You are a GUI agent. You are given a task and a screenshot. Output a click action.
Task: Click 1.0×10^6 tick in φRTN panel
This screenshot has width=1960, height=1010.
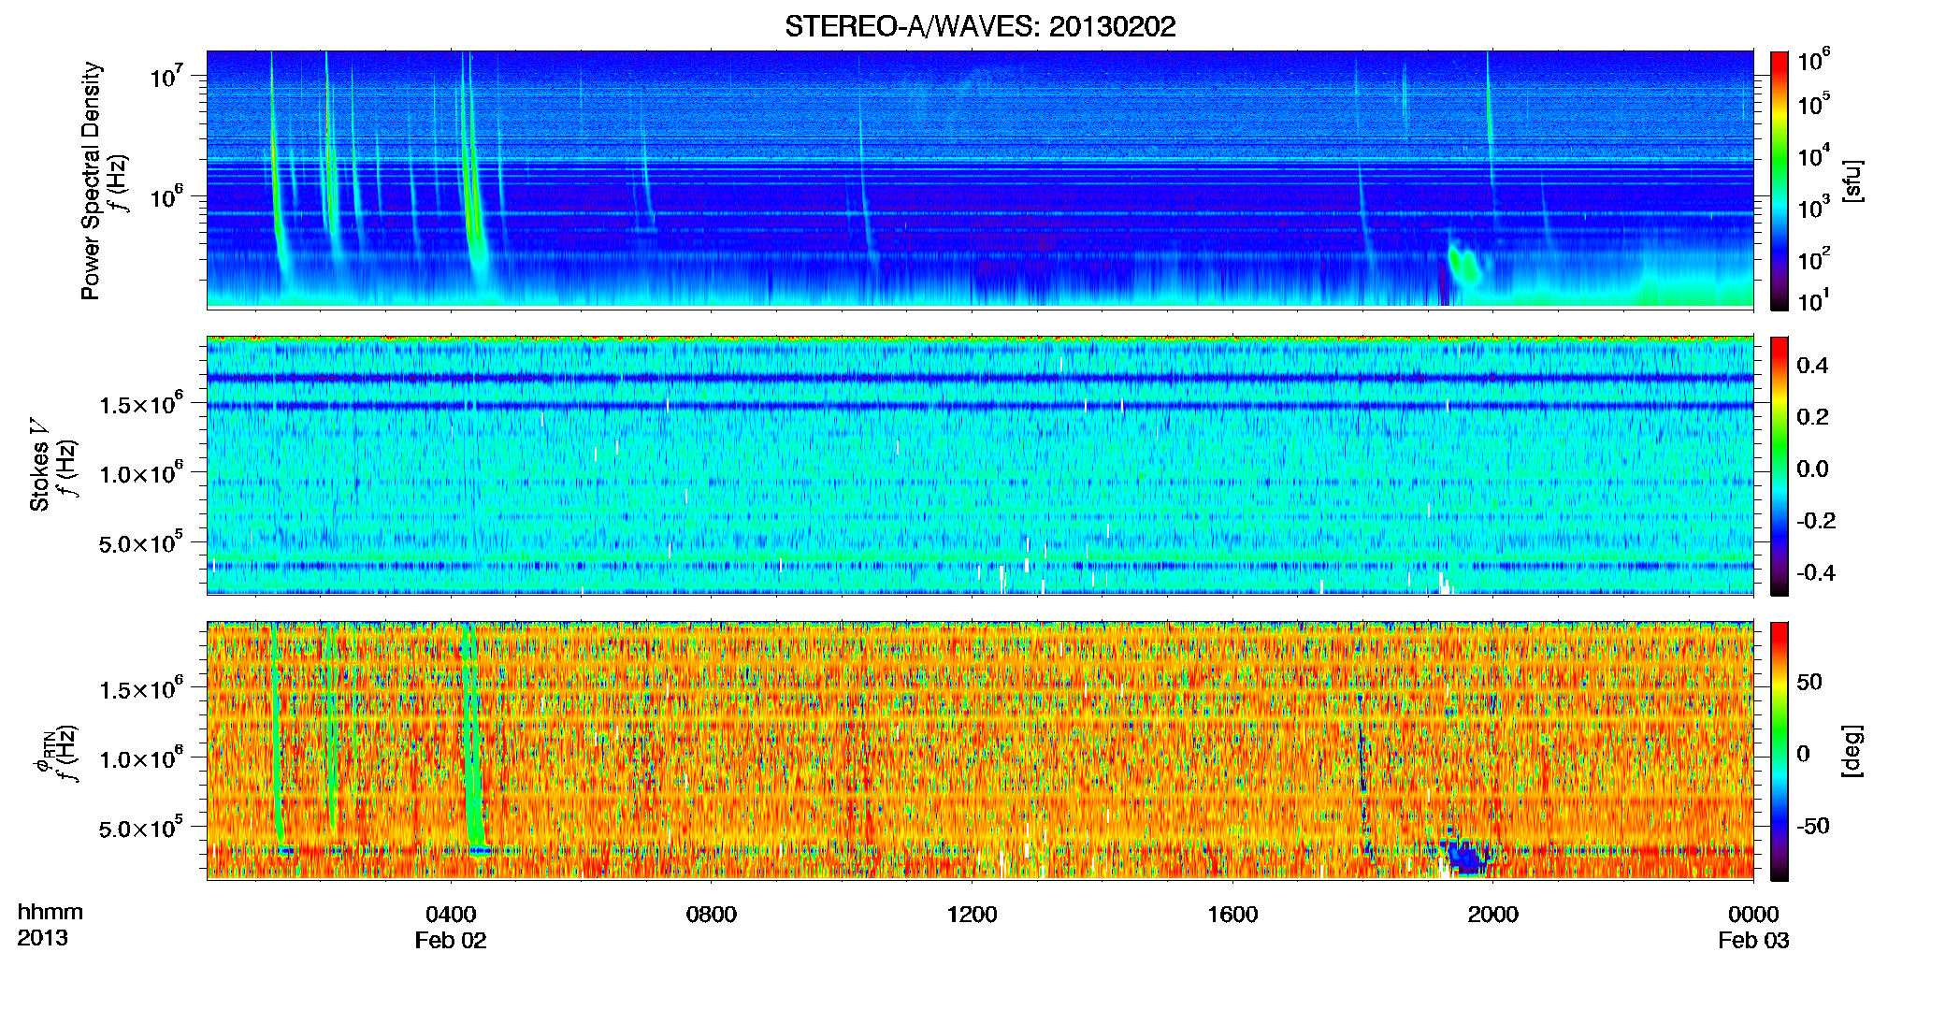(x=140, y=757)
